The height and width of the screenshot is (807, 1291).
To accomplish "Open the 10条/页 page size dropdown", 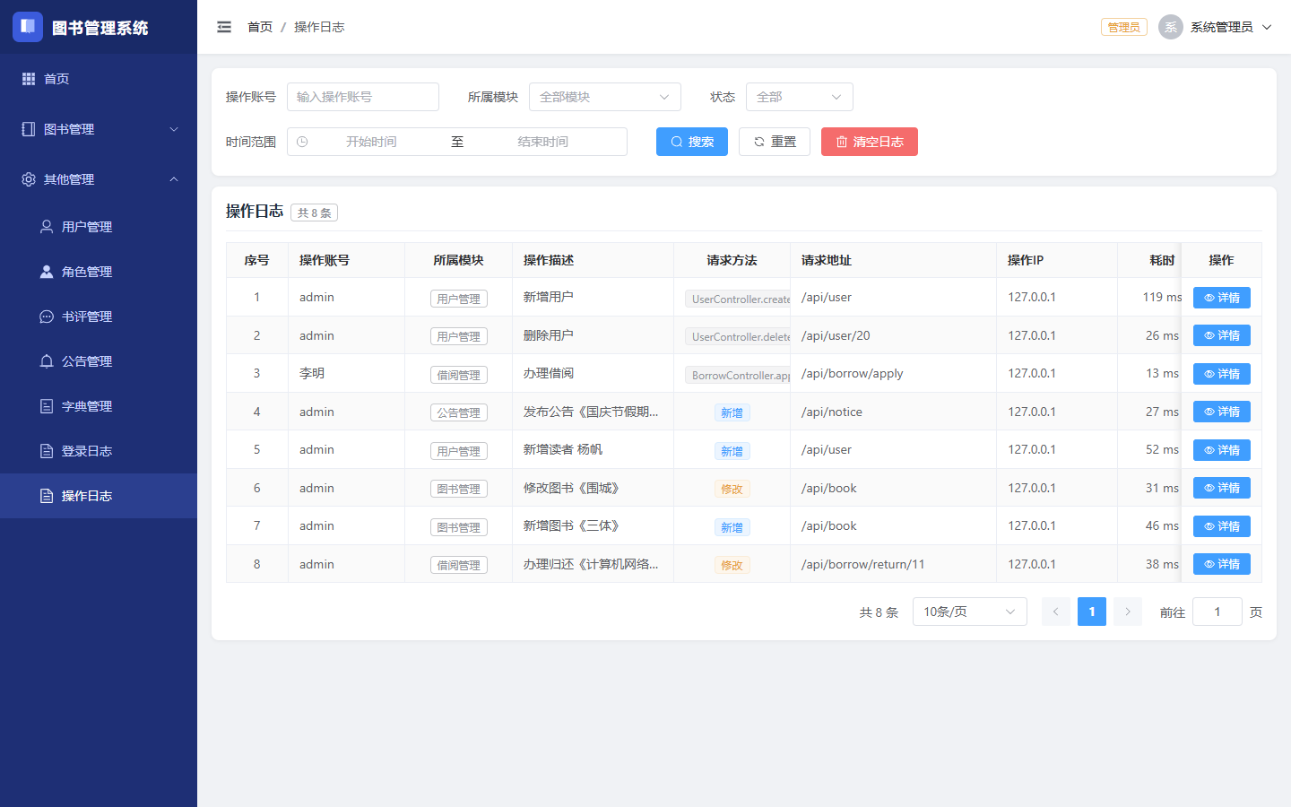I will (970, 612).
